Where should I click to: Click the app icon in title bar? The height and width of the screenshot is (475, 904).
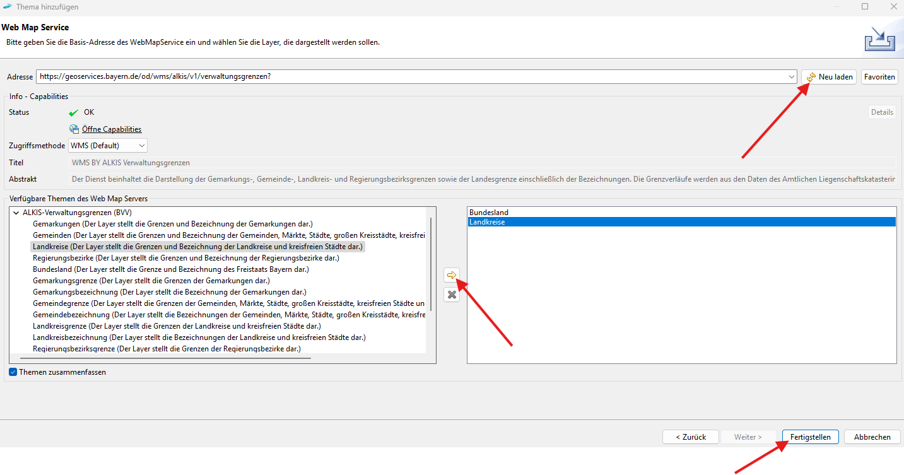click(x=7, y=7)
